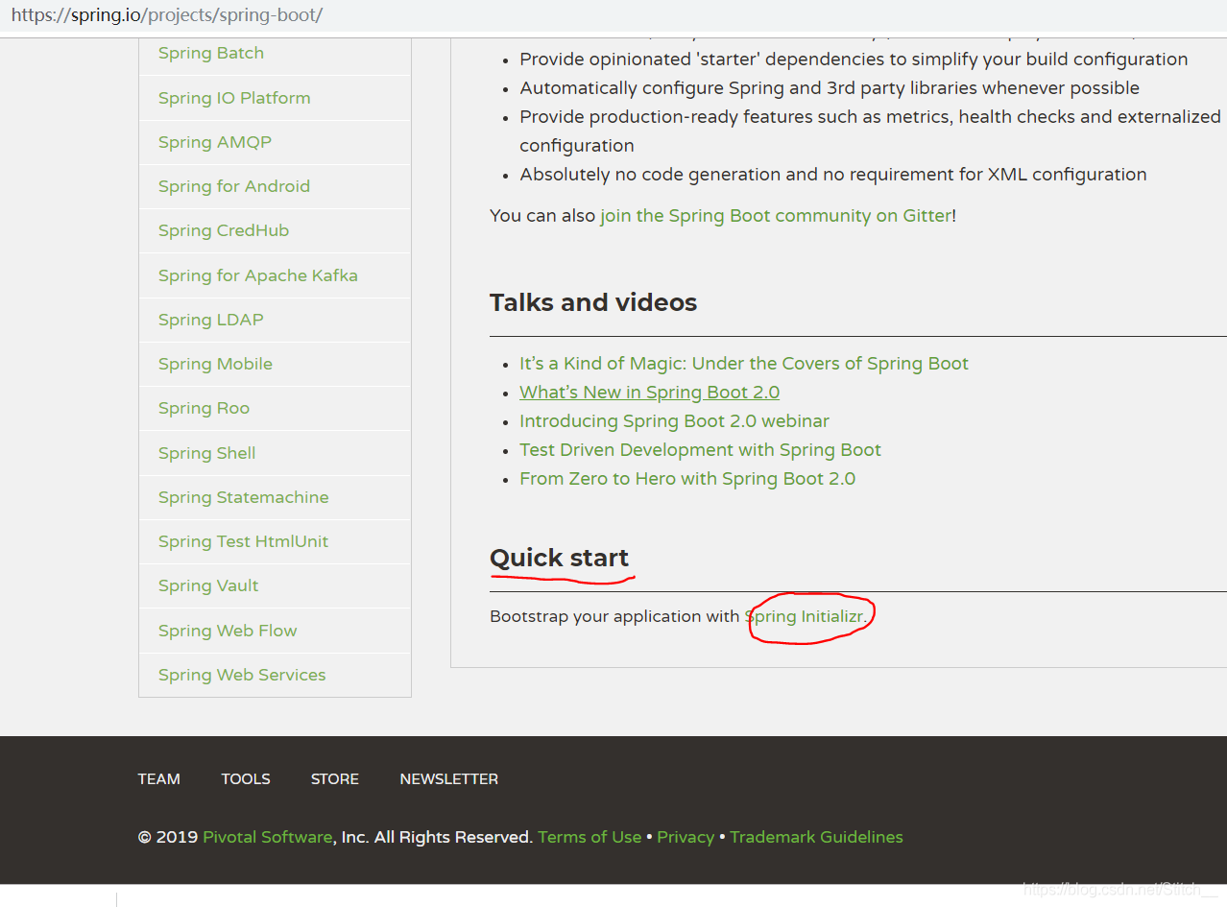Click the '© 2019' copyright text
This screenshot has width=1227, height=907.
tap(168, 837)
